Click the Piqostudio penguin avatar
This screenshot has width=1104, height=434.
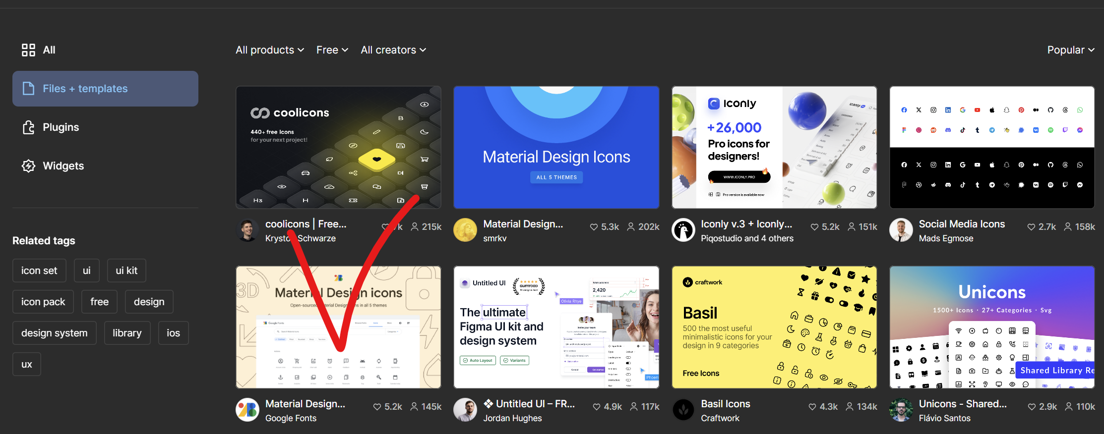point(683,230)
